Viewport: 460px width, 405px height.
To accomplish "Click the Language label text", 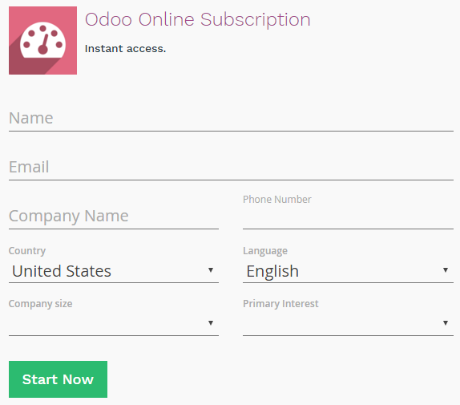I will click(265, 251).
